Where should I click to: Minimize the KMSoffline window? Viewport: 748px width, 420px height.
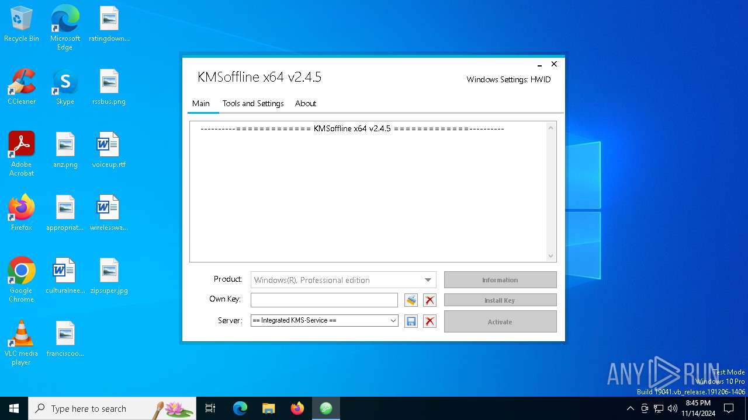(539, 65)
